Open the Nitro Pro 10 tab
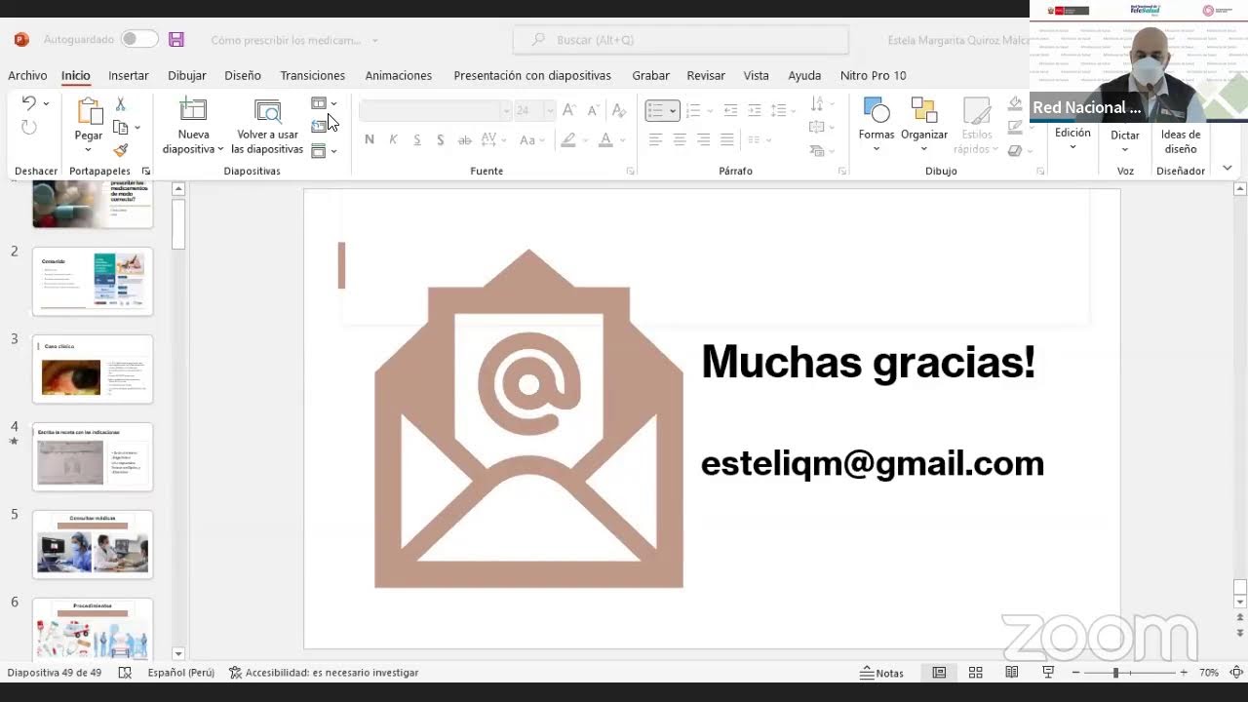 874,75
